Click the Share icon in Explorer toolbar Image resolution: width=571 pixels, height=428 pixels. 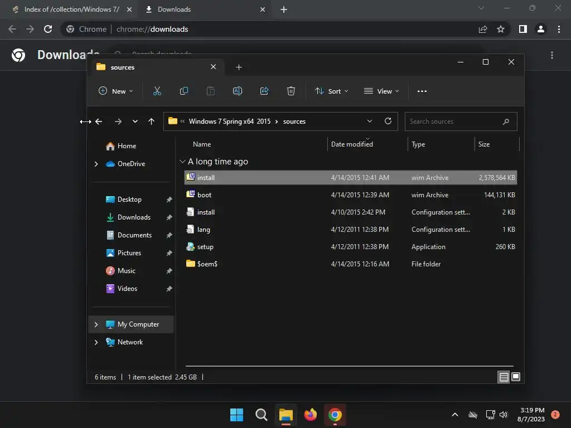tap(264, 91)
